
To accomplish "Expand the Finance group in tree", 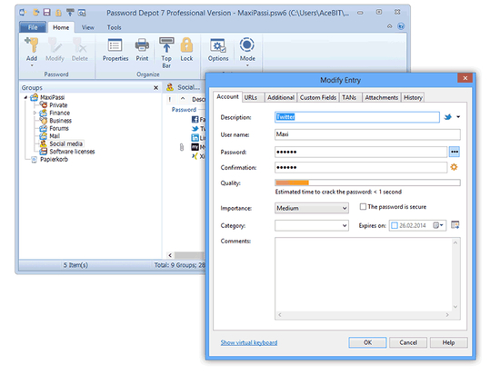I will (x=35, y=113).
